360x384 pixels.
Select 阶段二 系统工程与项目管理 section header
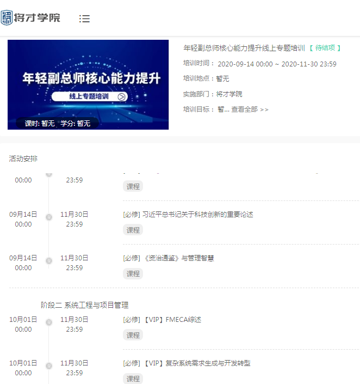[84, 305]
